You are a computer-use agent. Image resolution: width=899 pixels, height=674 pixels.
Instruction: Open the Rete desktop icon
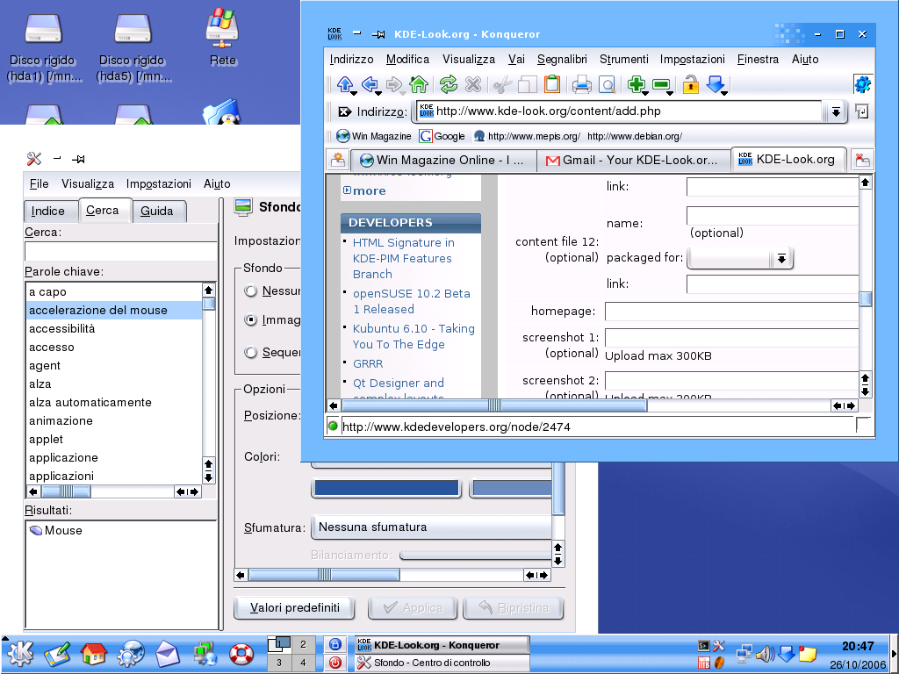[x=222, y=37]
